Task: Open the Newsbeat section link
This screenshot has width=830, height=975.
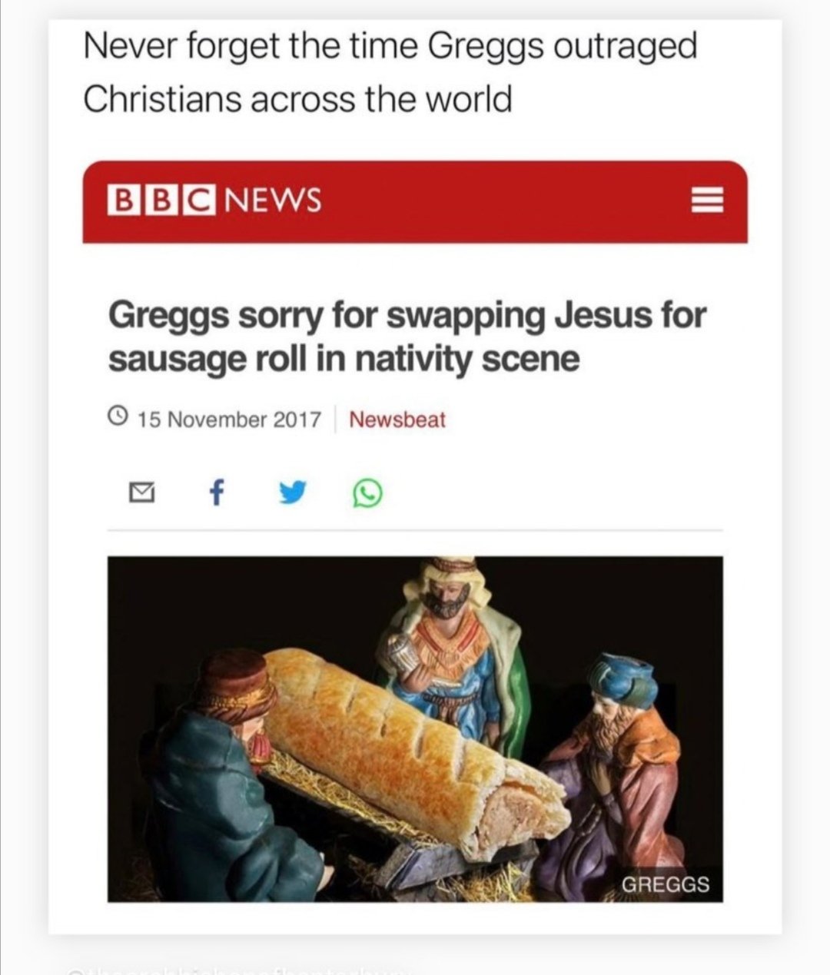Action: [397, 420]
